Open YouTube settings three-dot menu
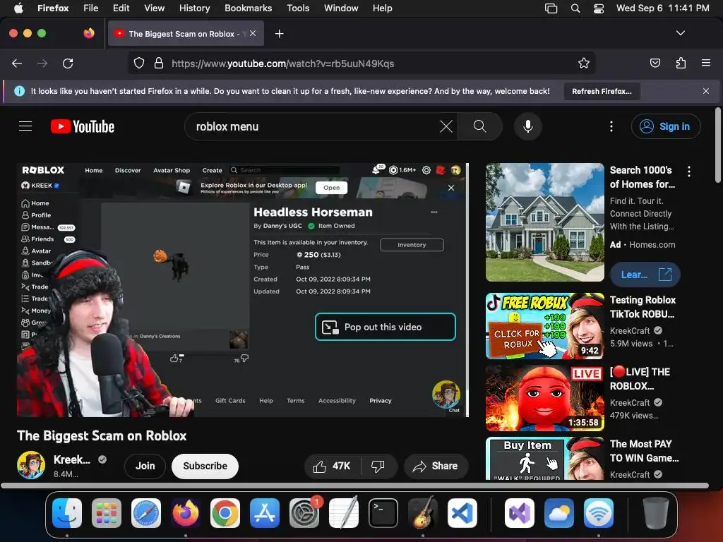The height and width of the screenshot is (542, 723). pyautogui.click(x=611, y=126)
